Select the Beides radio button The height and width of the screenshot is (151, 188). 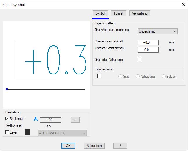(164, 77)
